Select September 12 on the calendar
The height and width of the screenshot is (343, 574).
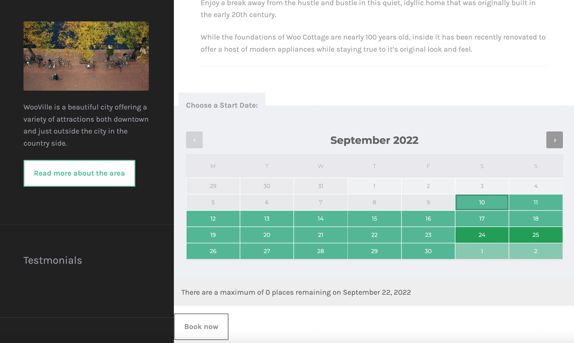213,219
